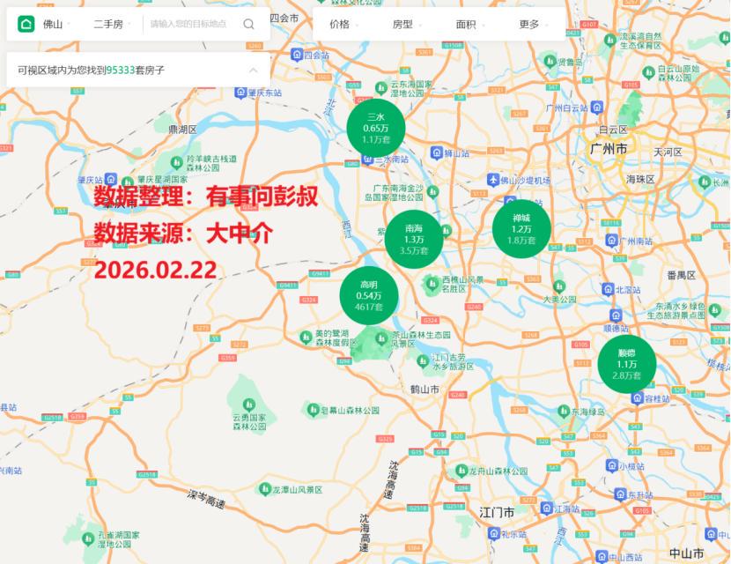Open the 更多 filter options
The width and height of the screenshot is (731, 564).
coord(534,25)
